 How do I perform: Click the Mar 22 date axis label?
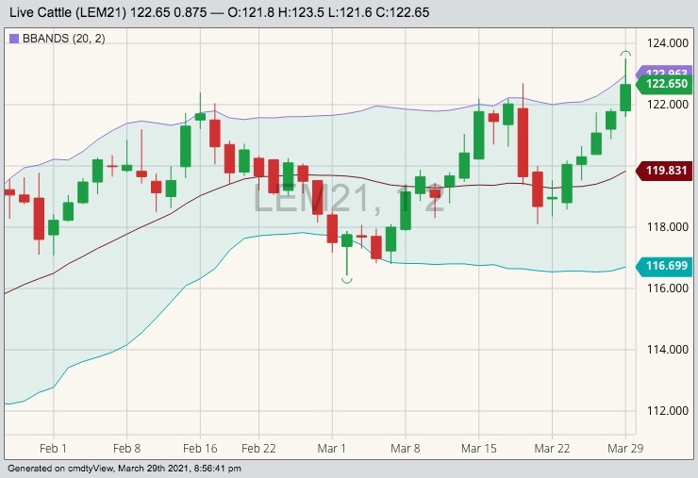pyautogui.click(x=552, y=448)
